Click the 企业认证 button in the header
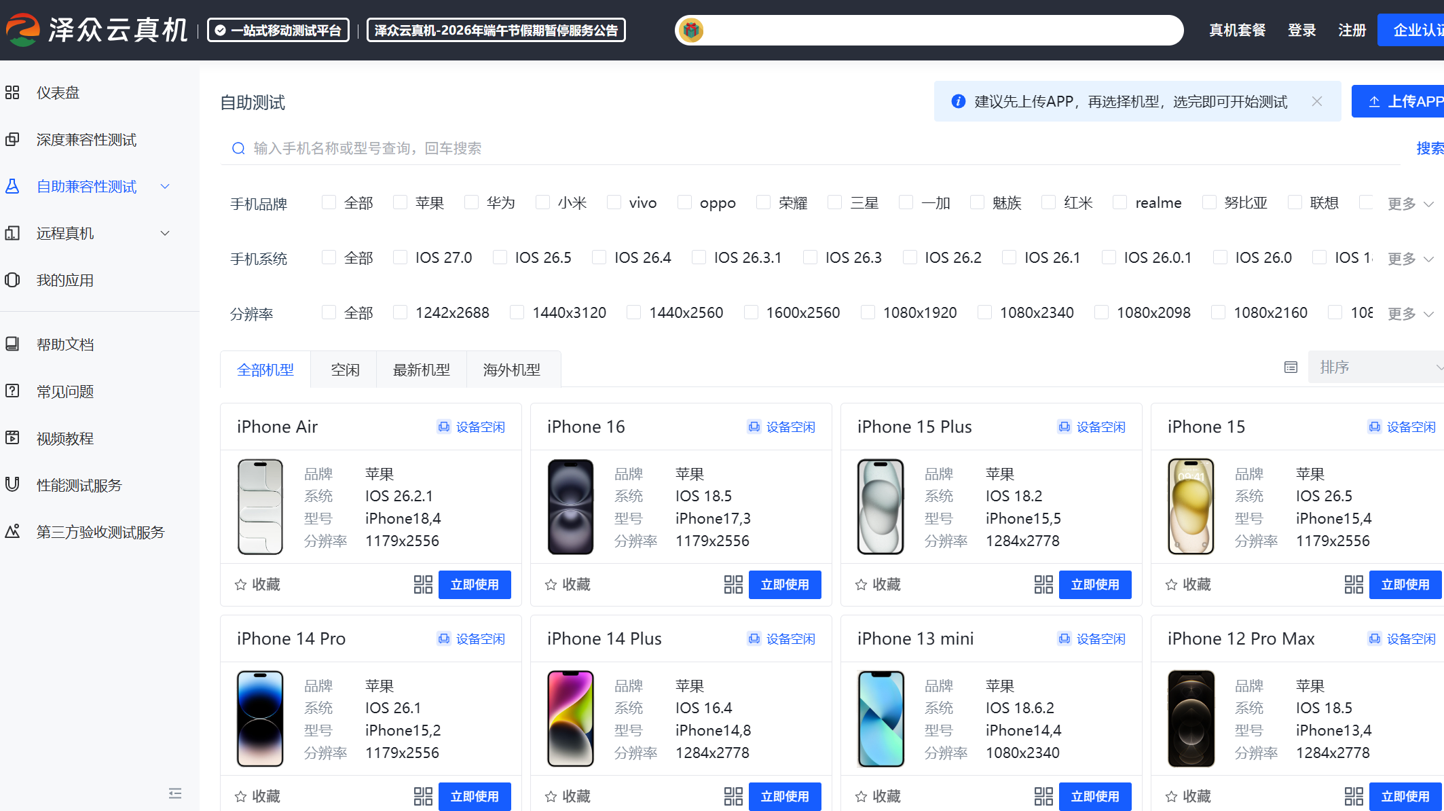This screenshot has width=1444, height=811. pos(1411,30)
